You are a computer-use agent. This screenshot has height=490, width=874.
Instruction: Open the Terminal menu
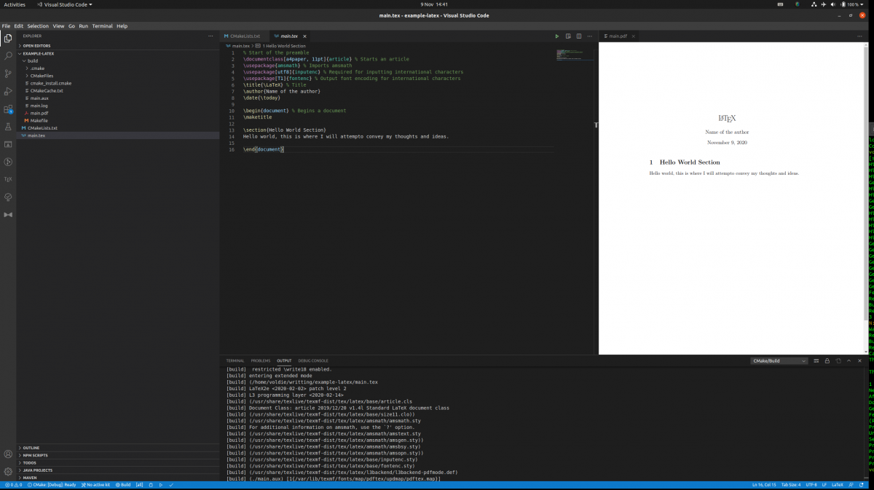click(x=102, y=25)
